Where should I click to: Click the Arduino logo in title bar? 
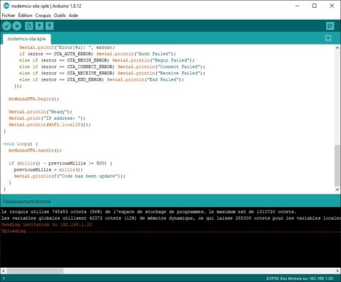coord(6,6)
